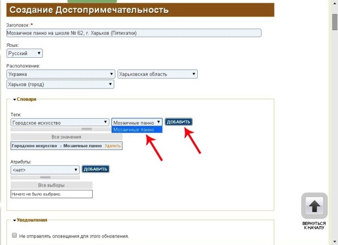Click the Удалить link for the selected tag
The width and height of the screenshot is (338, 245).
[x=113, y=146]
